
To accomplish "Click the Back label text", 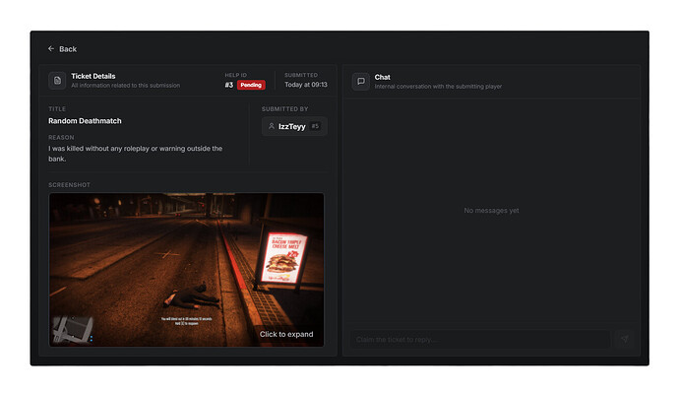I will tap(68, 49).
